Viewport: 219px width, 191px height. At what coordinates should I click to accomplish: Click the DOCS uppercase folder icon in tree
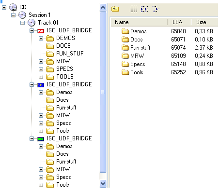(x=50, y=46)
